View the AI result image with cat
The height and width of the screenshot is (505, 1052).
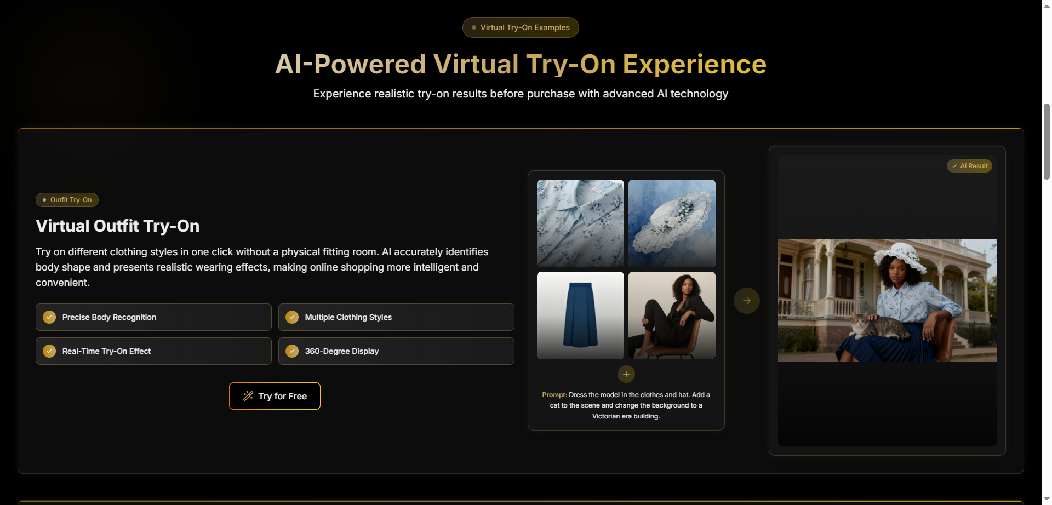click(887, 301)
